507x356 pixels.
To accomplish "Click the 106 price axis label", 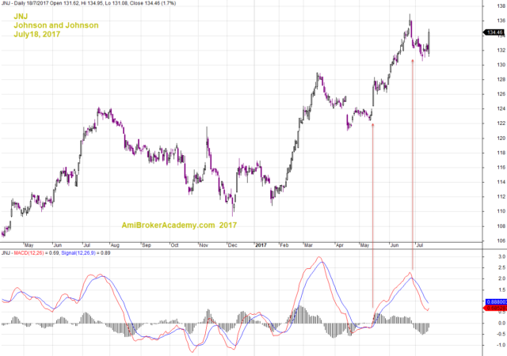I will click(501, 240).
